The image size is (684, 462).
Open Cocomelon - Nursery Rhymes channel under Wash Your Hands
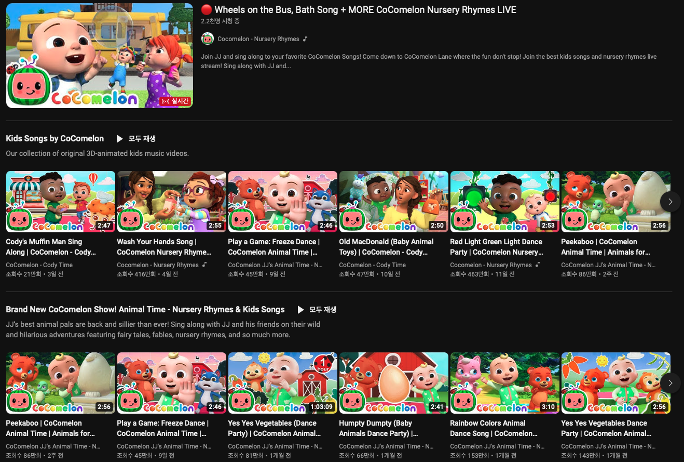pyautogui.click(x=158, y=265)
